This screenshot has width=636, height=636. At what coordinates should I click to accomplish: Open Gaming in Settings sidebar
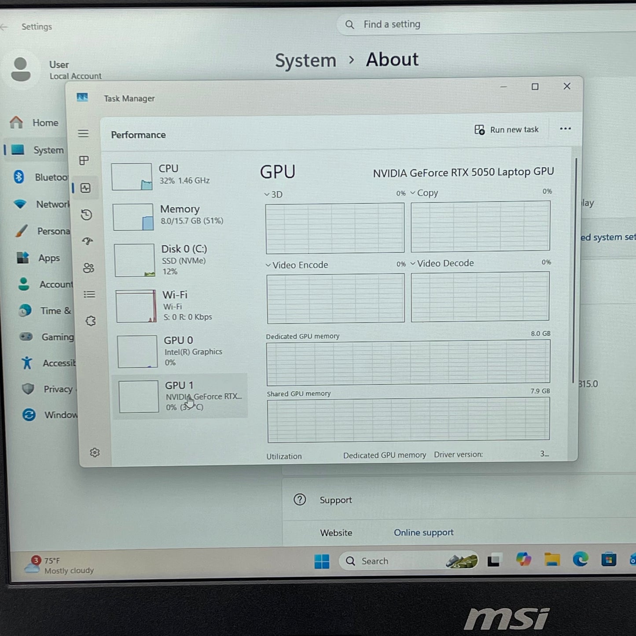click(x=47, y=337)
